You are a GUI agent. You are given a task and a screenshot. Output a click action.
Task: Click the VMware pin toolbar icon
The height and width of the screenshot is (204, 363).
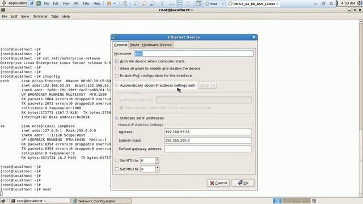pos(32,3)
